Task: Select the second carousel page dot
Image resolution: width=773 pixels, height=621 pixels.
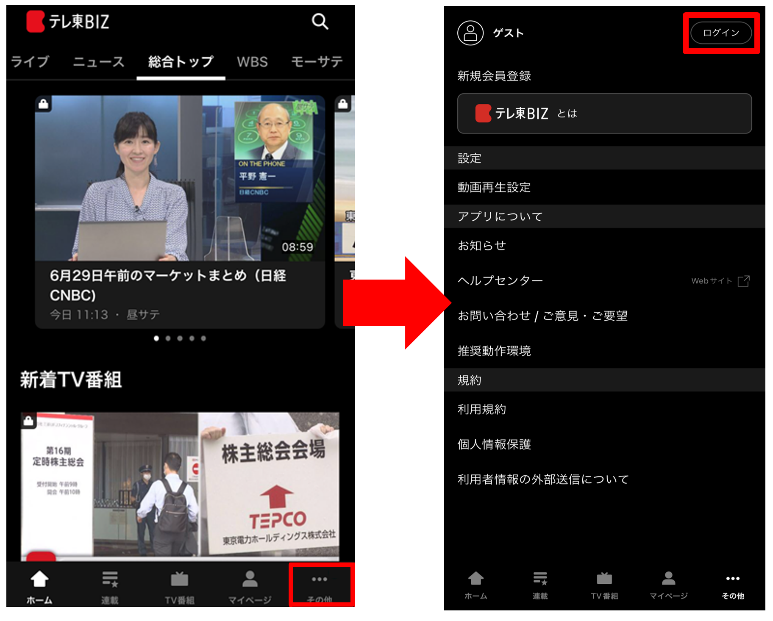Action: click(168, 338)
